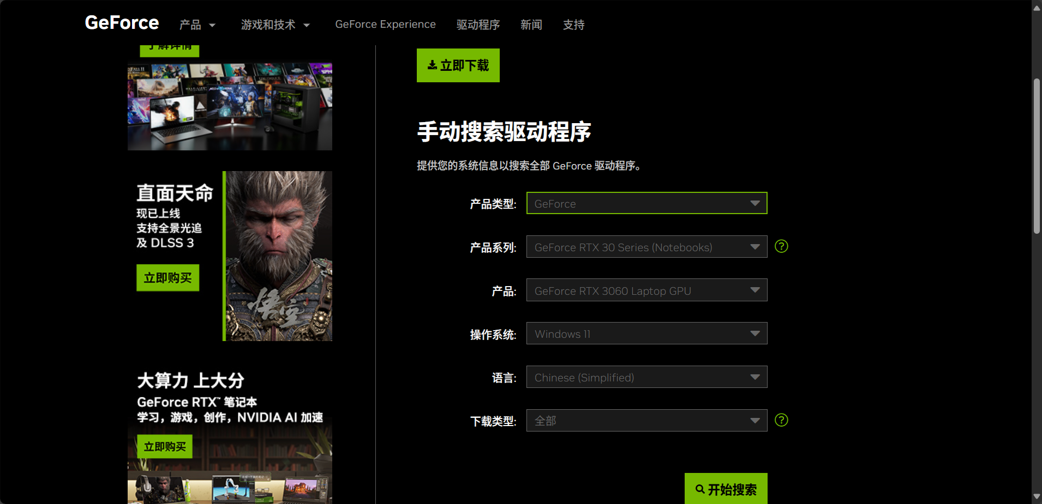Screen dimensions: 1042x504
Task: Click the scrollbar down arrow
Action: tap(1037, 497)
